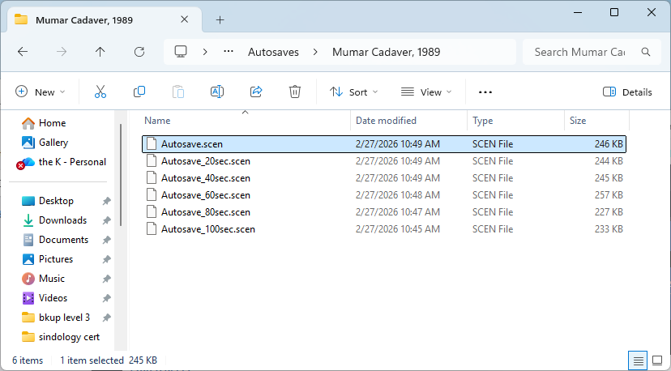671x371 pixels.
Task: Switch to details list view
Action: (x=638, y=360)
